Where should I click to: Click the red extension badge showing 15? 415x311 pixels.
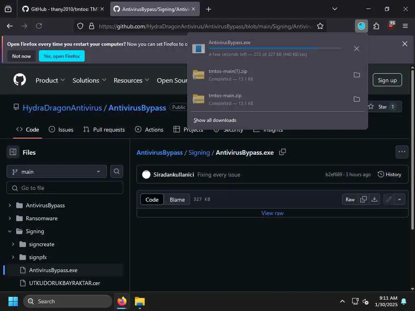[x=391, y=26]
